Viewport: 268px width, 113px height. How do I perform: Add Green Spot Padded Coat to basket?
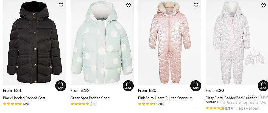click(x=128, y=86)
